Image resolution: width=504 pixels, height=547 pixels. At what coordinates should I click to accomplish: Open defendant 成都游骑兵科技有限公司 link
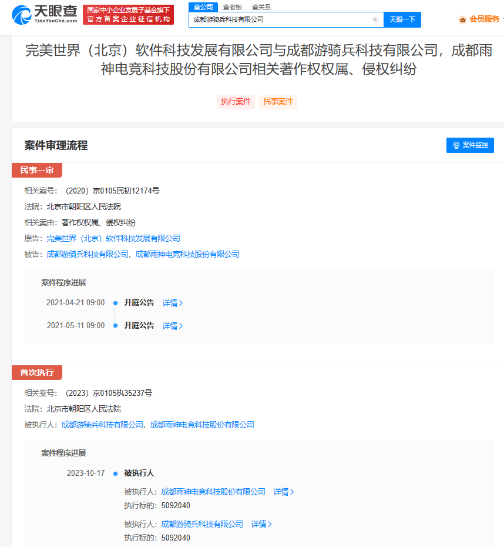88,254
